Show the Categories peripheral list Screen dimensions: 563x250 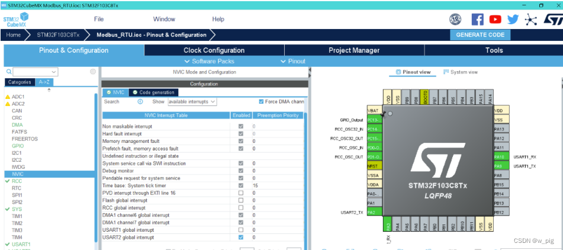20,82
